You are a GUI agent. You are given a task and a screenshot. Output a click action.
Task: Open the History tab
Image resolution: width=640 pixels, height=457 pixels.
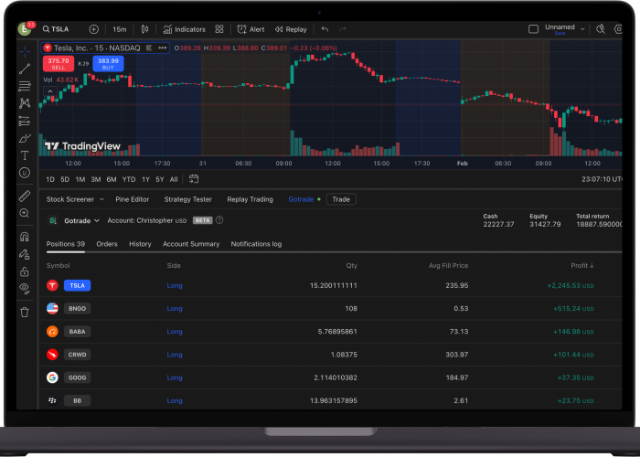coord(140,244)
